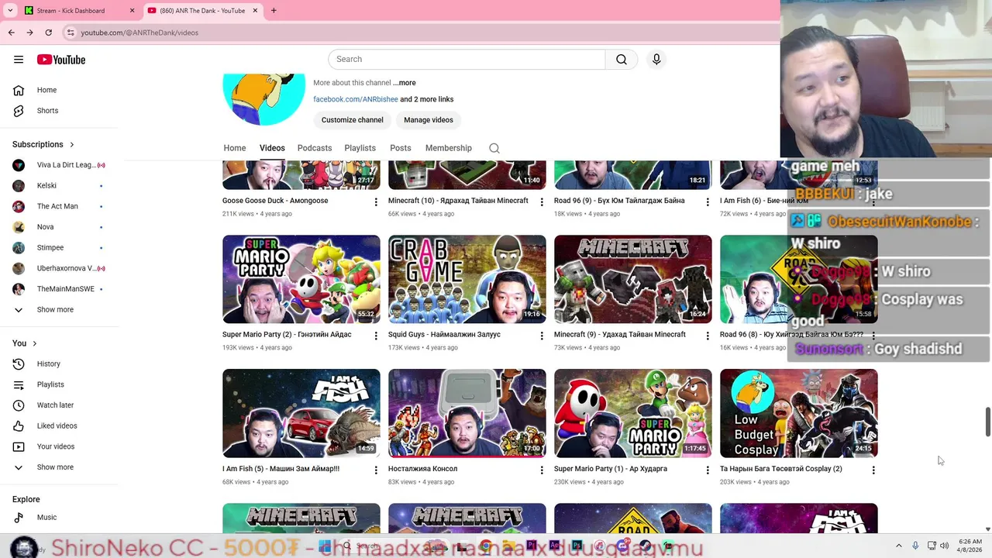Screen dimensions: 992x558
Task: Close the ANR The Dank YouTube tab
Action: coord(255,11)
